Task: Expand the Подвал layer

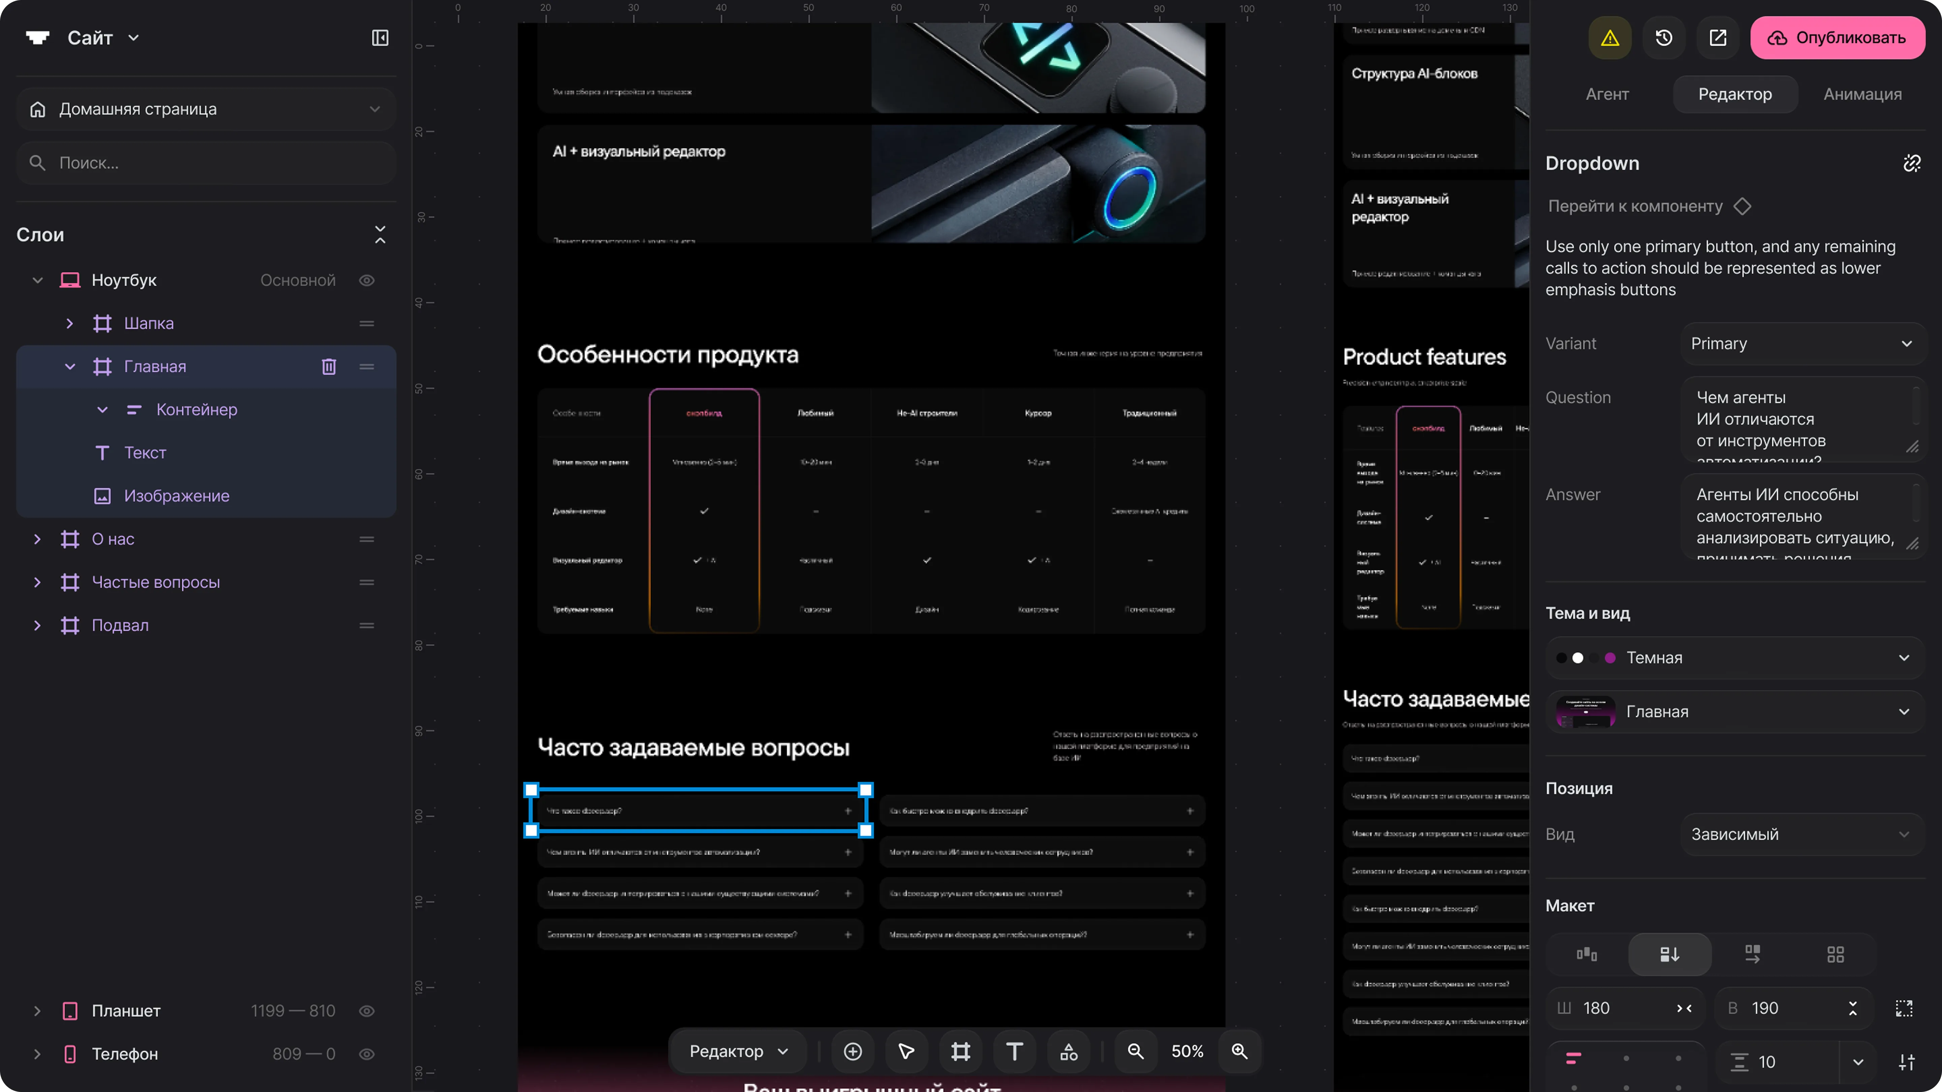Action: pos(38,626)
